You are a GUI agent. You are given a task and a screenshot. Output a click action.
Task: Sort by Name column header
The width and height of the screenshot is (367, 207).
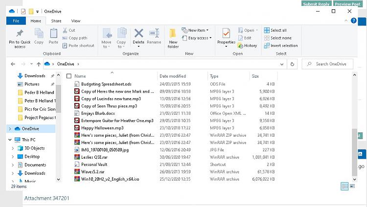[115, 76]
